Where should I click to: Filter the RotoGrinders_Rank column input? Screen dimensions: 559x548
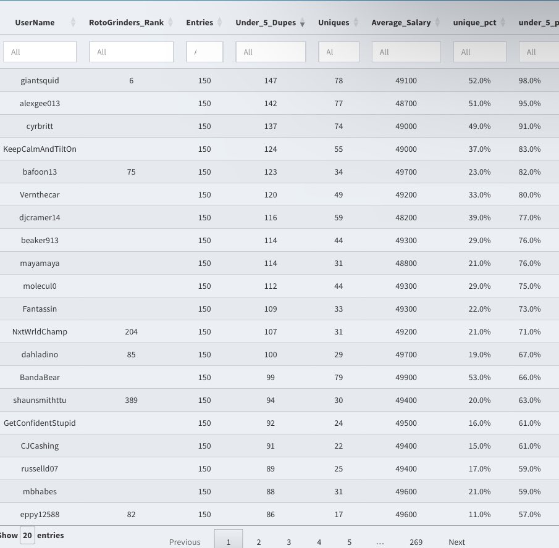click(132, 52)
